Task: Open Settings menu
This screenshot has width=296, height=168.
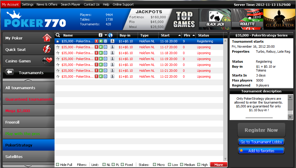Action: (27, 4)
